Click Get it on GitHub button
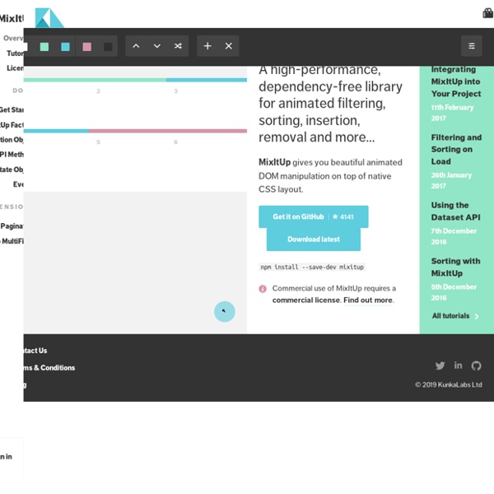This screenshot has width=494, height=494. coord(314,217)
